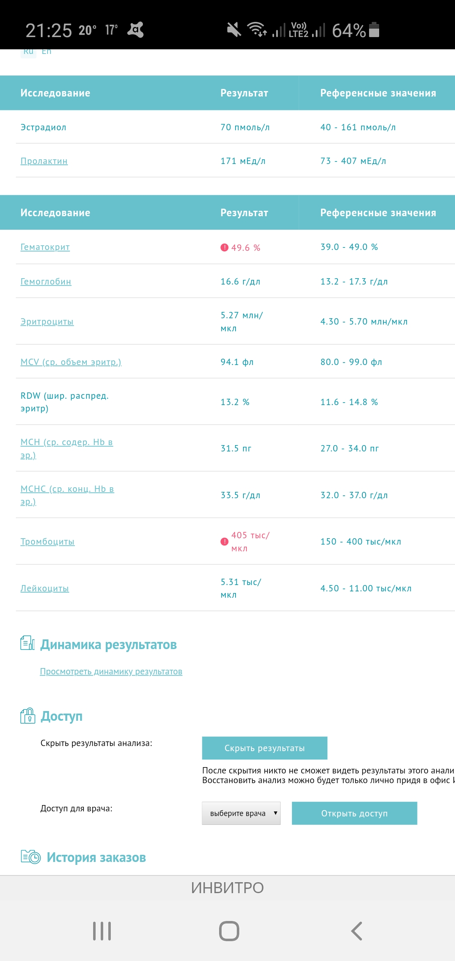Viewport: 455px width, 961px height.
Task: Open the выберите врача dropdown
Action: tap(241, 813)
